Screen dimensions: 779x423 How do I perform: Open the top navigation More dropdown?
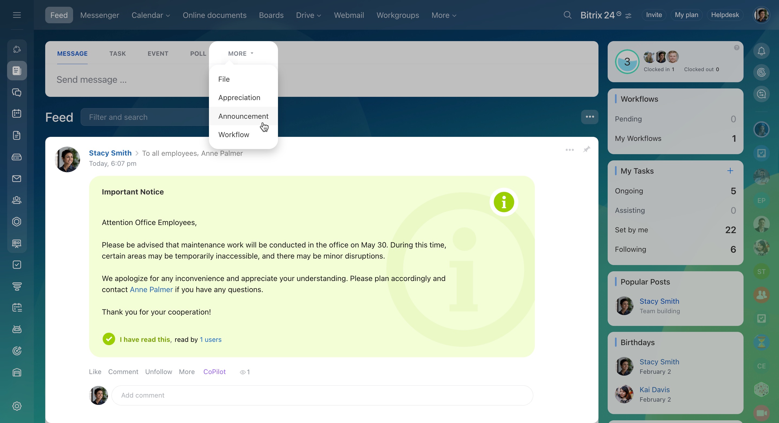pyautogui.click(x=444, y=15)
